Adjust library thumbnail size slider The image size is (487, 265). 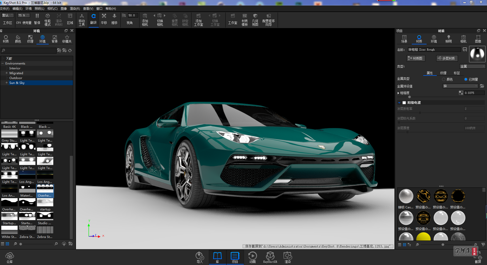click(x=21, y=244)
